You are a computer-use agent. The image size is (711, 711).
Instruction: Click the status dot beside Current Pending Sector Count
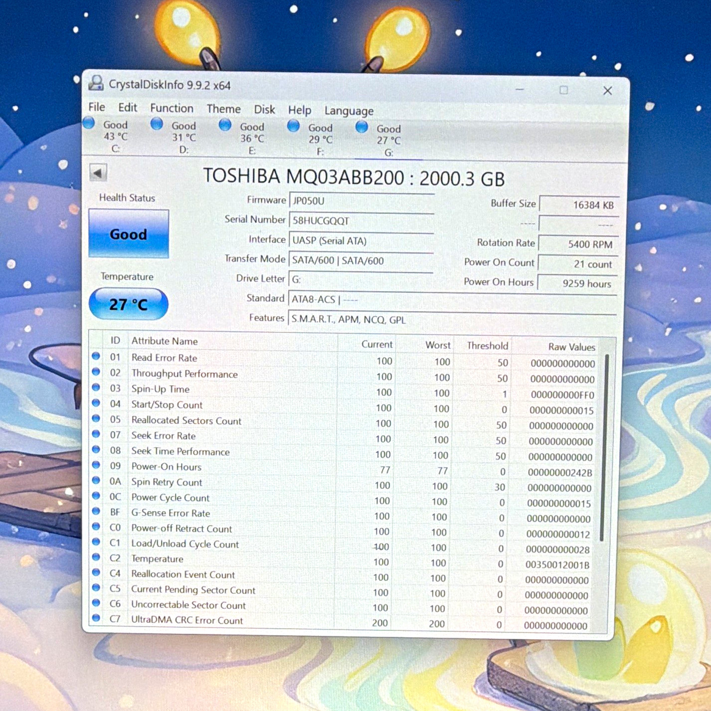96,588
